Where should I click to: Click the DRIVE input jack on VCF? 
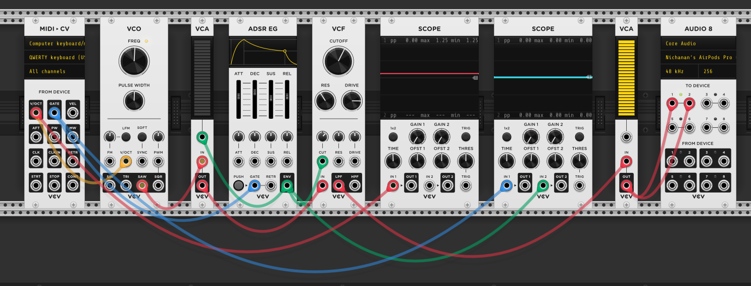click(x=355, y=162)
